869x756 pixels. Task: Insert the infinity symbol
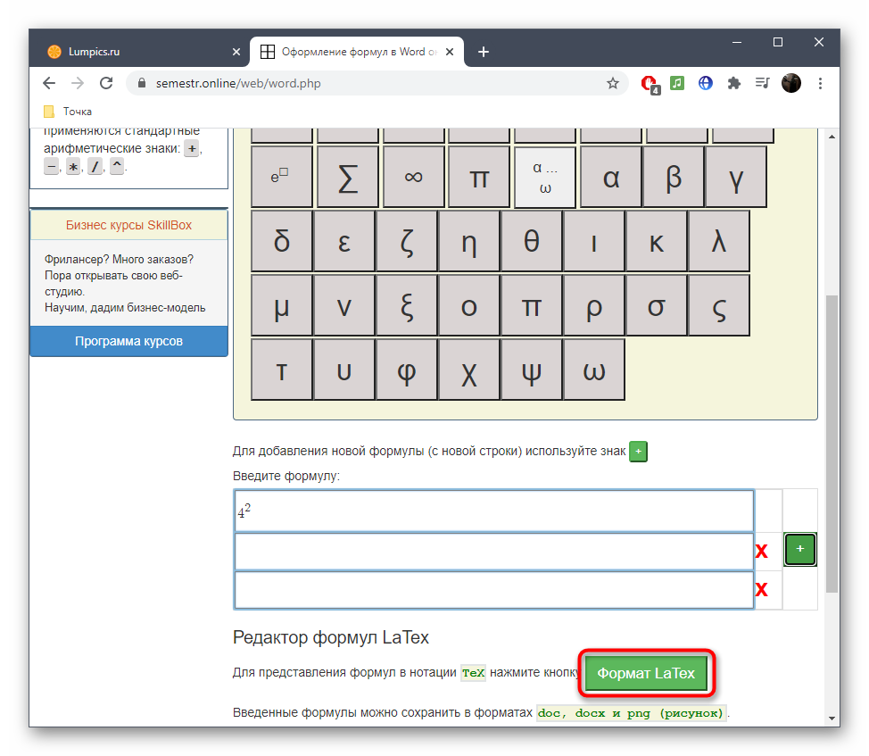[x=413, y=177]
